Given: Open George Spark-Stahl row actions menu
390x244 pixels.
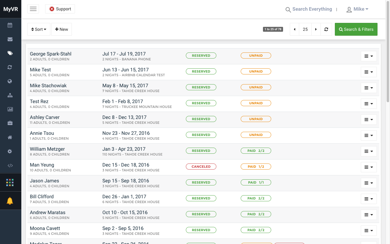Looking at the screenshot, I should pos(369,56).
